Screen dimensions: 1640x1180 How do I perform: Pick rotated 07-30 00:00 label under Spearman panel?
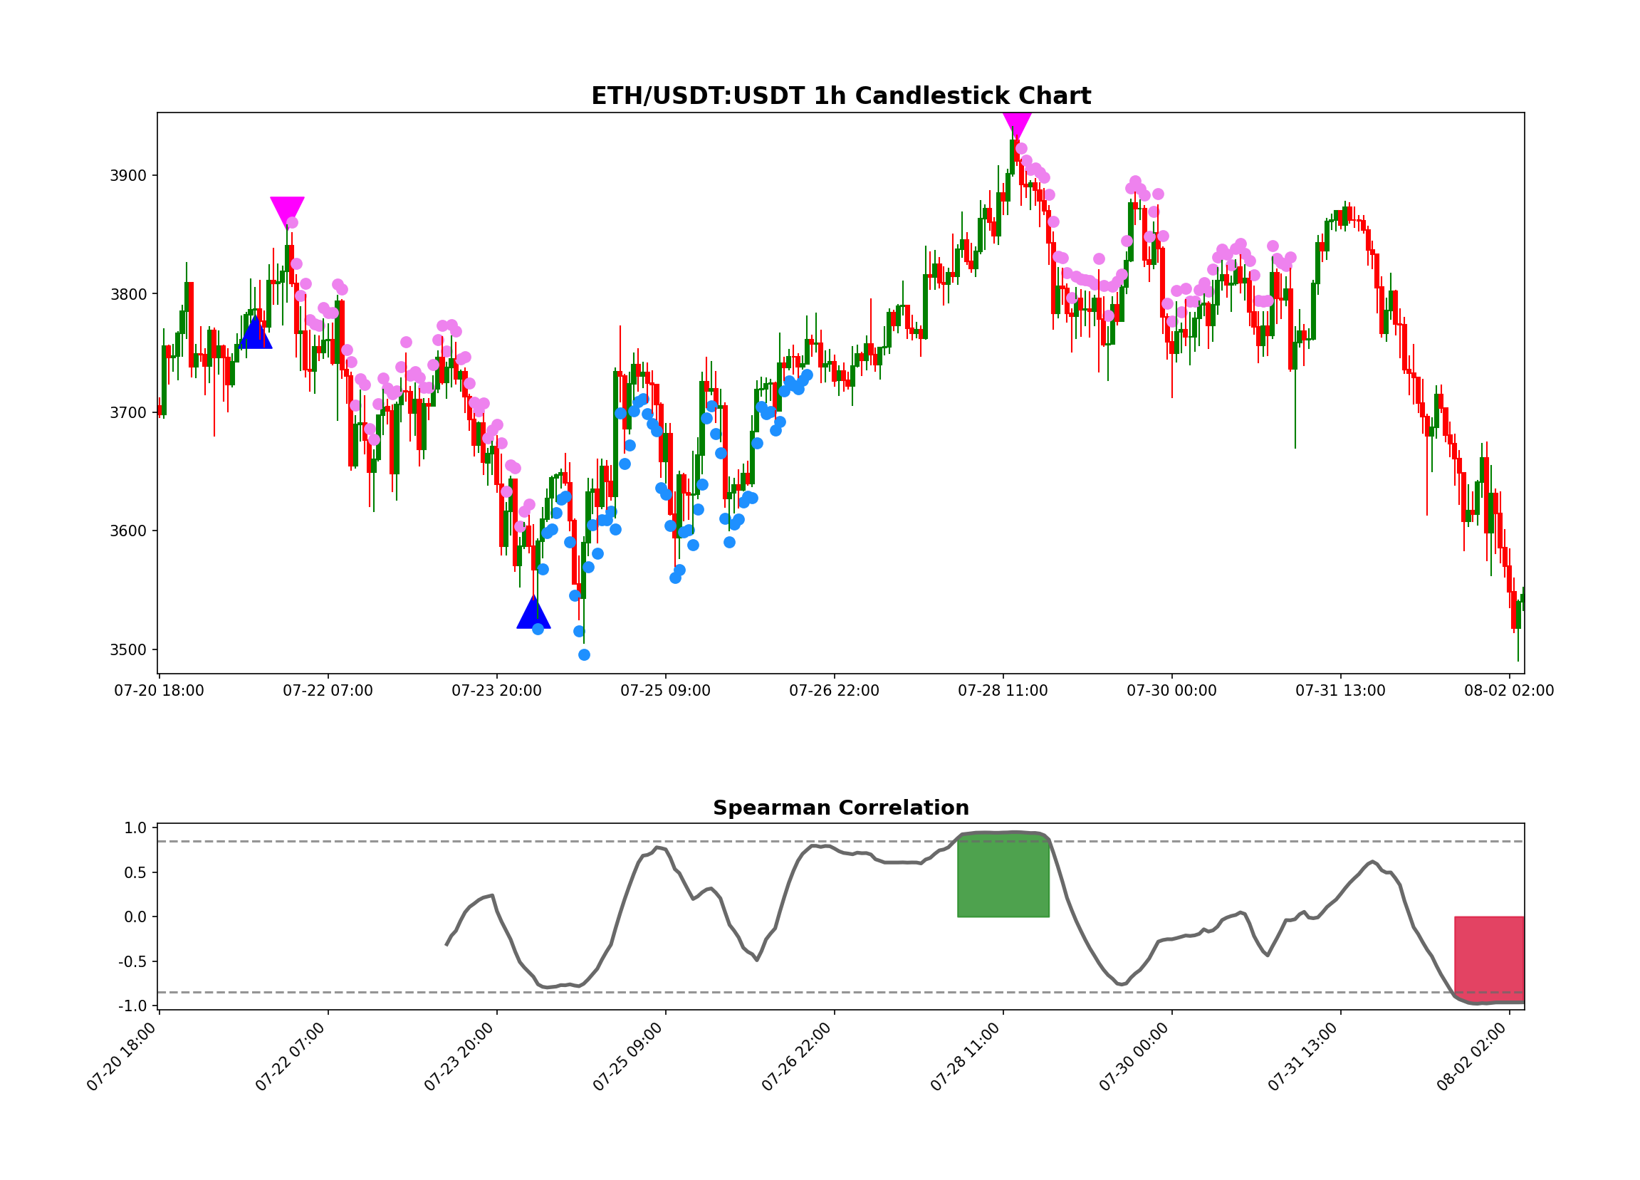pyautogui.click(x=1134, y=1056)
